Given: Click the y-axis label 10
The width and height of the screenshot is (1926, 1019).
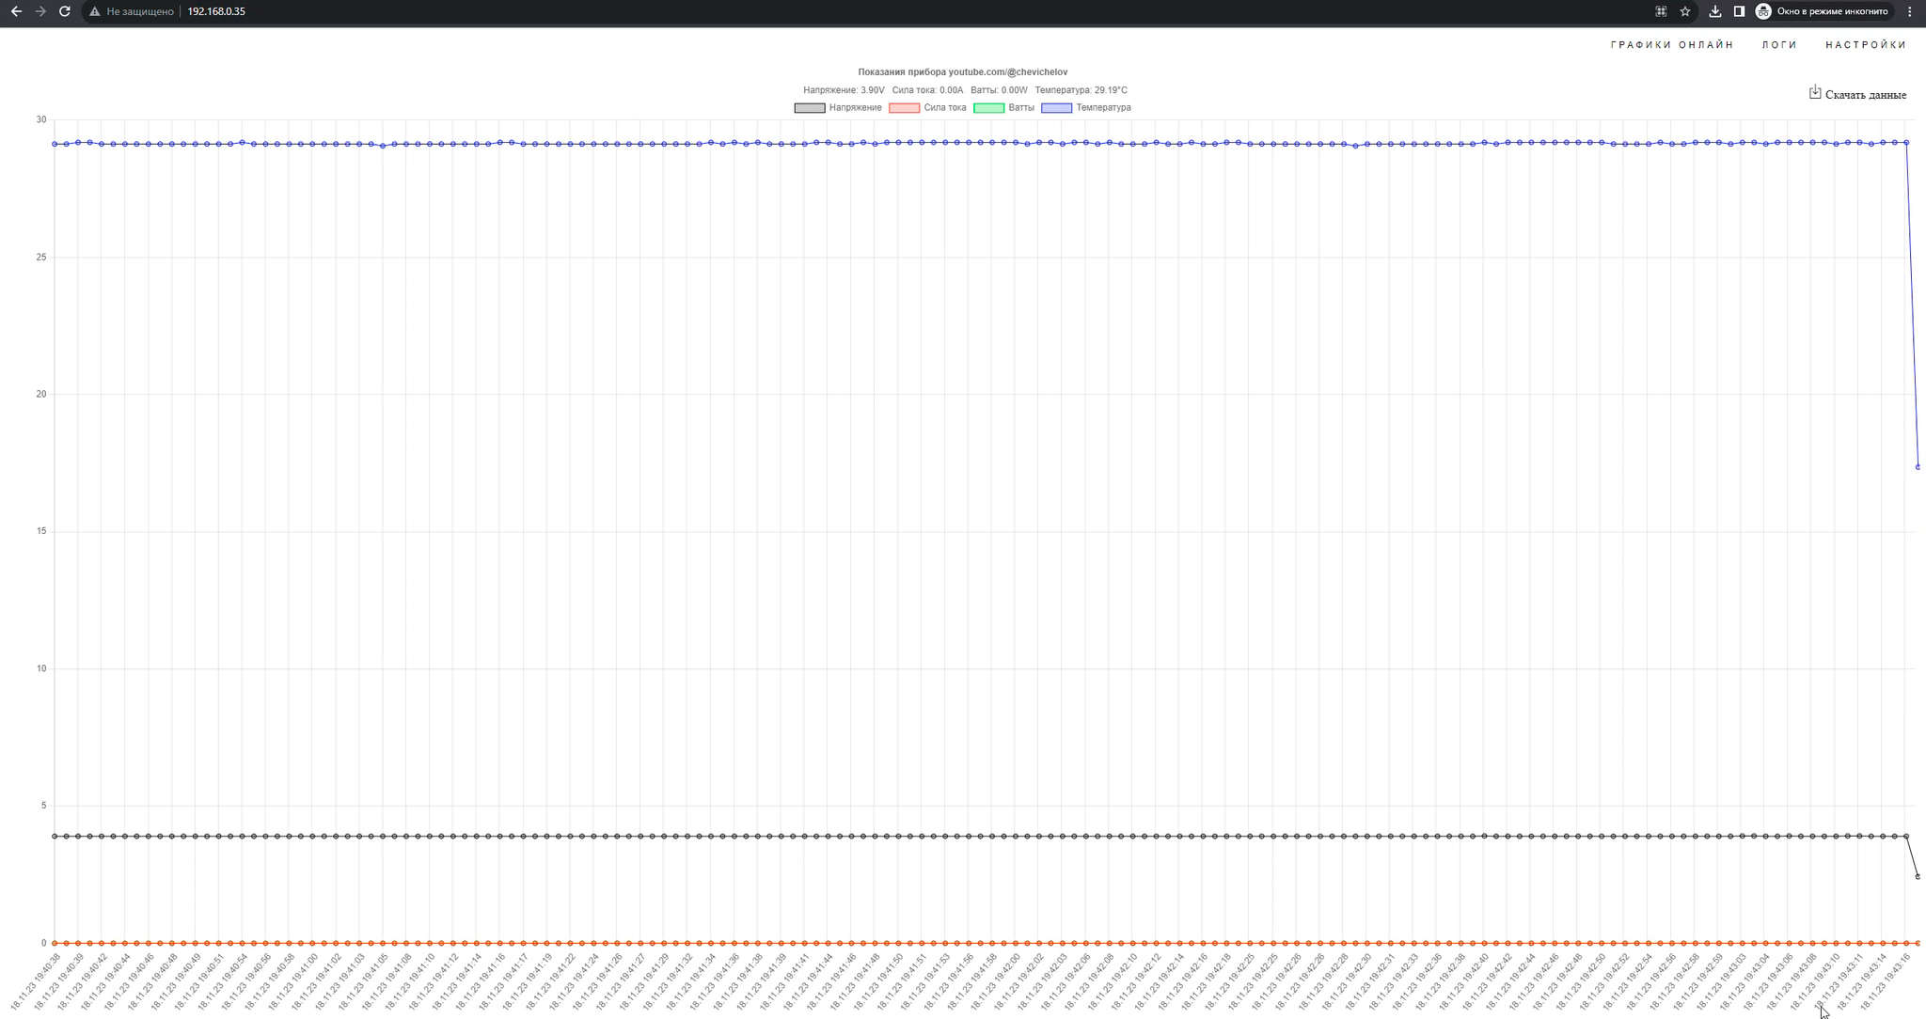Looking at the screenshot, I should coord(41,668).
